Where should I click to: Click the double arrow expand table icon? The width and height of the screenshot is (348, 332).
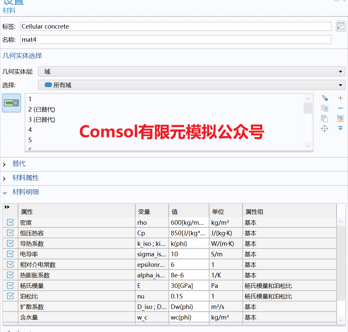[7, 207]
